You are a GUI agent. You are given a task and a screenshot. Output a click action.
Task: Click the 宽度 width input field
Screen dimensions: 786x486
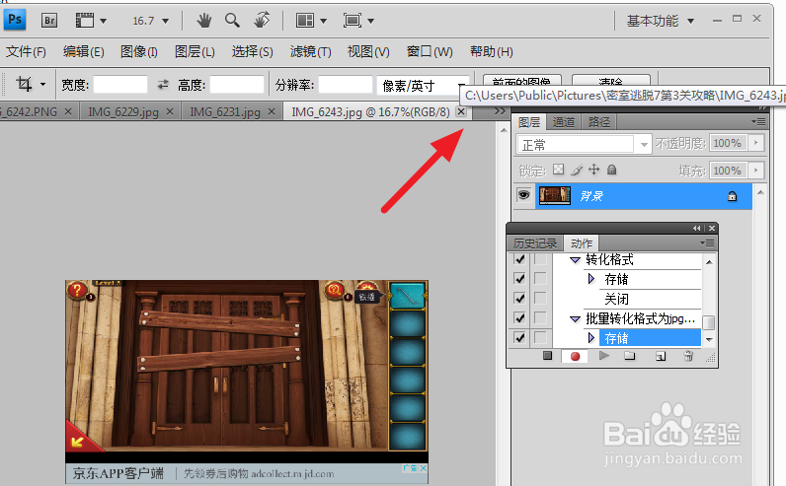tap(120, 85)
